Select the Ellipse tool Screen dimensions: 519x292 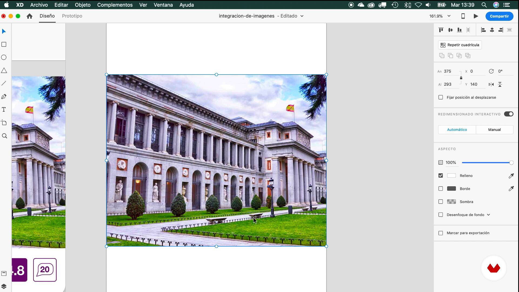point(4,57)
